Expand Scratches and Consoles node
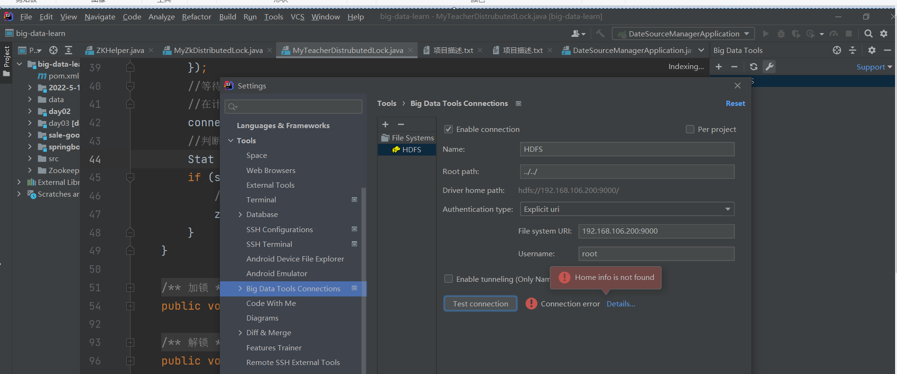Image resolution: width=897 pixels, height=374 pixels. pos(19,194)
